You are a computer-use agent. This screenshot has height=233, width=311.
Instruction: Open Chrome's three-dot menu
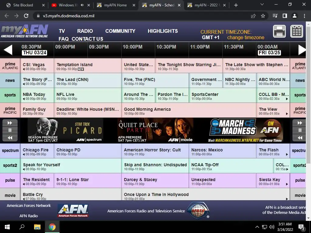304,16
